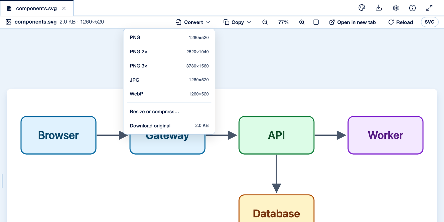The image size is (444, 222).
Task: Choose Download original
Action: pos(169,126)
